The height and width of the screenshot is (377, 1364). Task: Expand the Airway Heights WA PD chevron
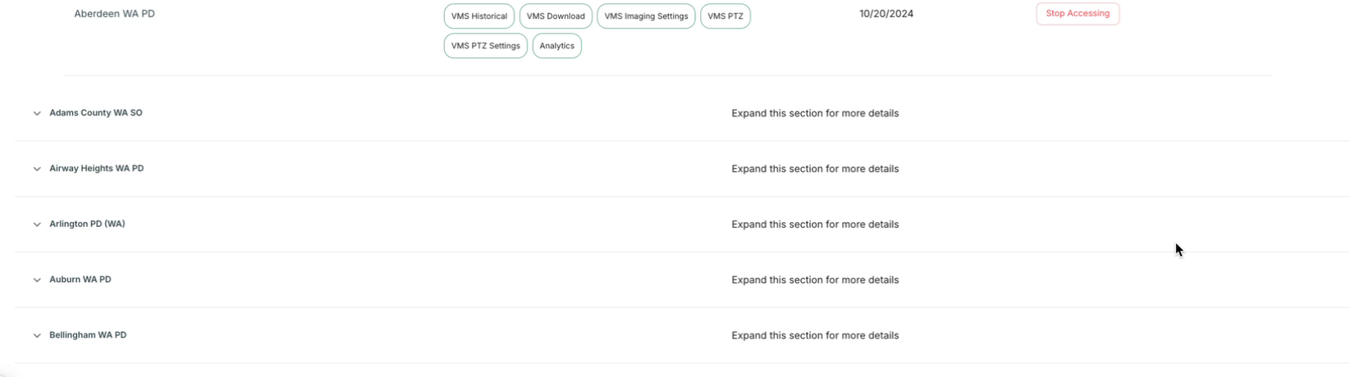(37, 169)
